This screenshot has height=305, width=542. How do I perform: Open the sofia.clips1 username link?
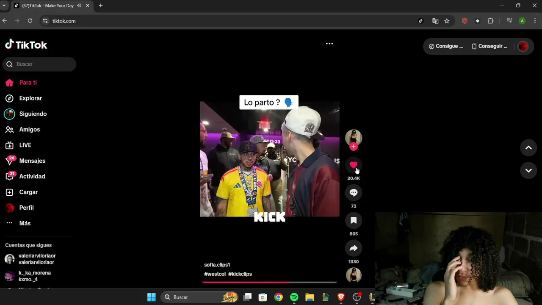coord(217,265)
